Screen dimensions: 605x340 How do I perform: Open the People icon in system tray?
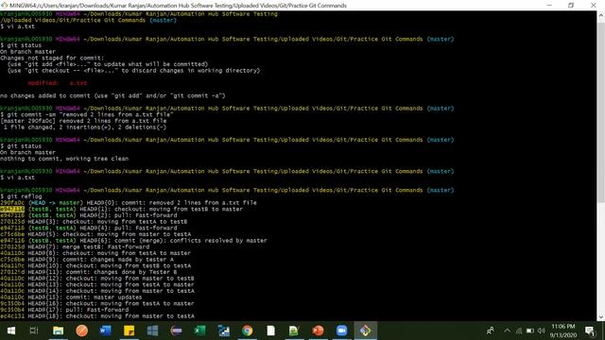point(491,331)
